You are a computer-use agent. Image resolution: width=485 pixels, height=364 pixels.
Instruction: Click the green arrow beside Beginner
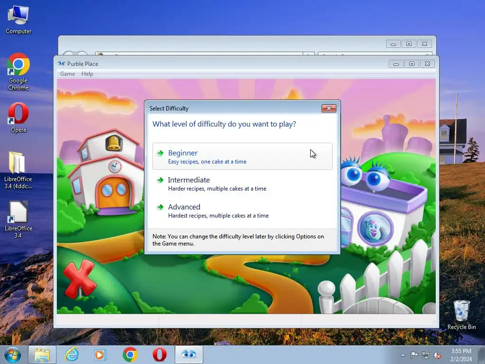160,153
